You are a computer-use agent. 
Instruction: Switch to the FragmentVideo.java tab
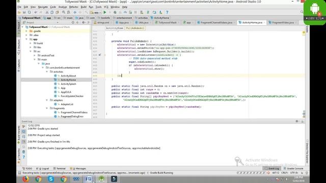[283, 22]
